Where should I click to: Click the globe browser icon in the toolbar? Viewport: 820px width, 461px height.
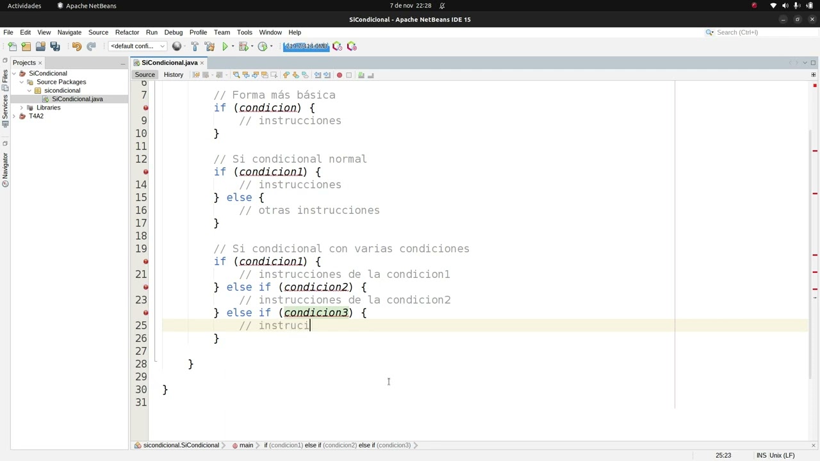click(177, 46)
